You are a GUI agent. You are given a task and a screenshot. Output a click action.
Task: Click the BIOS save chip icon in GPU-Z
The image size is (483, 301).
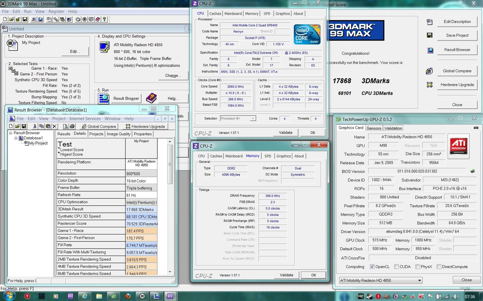click(472, 171)
